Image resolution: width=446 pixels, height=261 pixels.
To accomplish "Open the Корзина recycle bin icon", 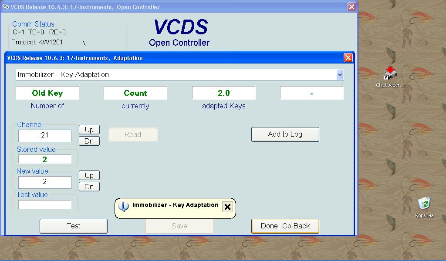I will [x=424, y=203].
